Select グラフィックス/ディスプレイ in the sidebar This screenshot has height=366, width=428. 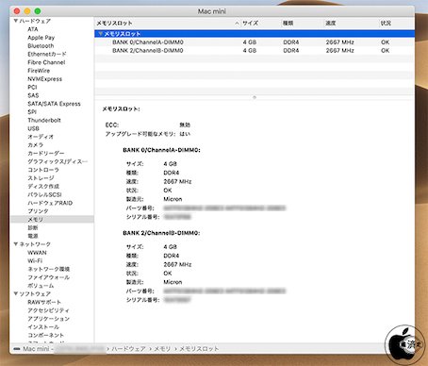58,161
